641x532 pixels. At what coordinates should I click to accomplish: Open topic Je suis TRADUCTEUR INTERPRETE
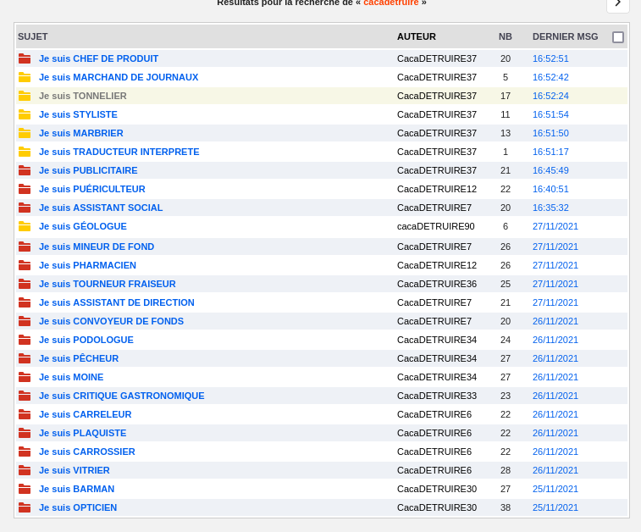[119, 152]
